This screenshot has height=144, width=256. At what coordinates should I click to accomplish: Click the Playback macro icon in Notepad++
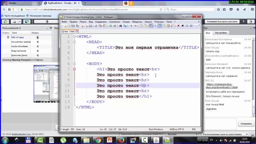(187, 26)
